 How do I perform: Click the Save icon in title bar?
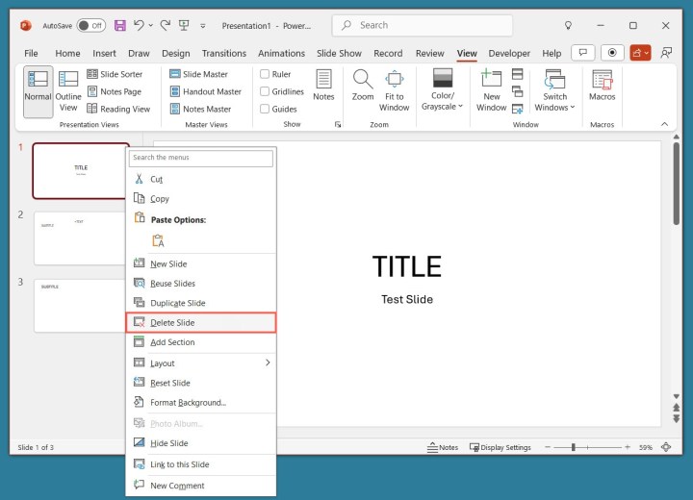119,25
